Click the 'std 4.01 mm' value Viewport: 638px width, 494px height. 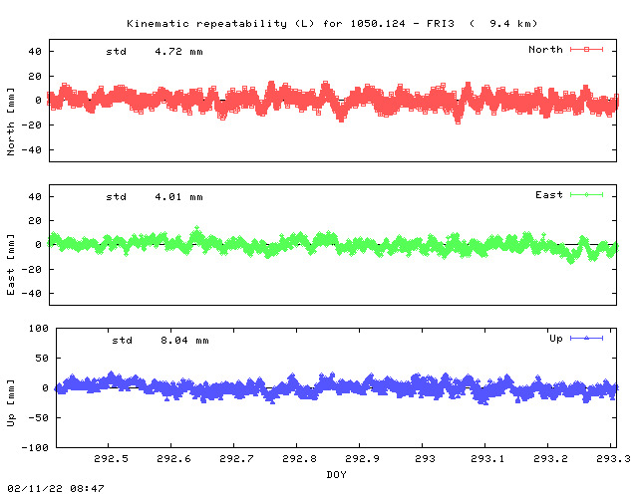click(x=155, y=197)
